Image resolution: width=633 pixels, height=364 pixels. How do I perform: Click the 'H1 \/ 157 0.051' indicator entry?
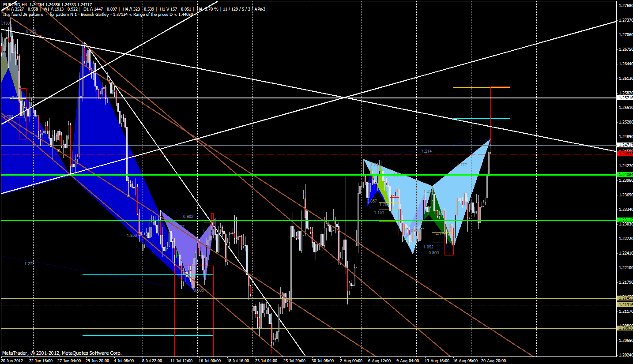click(x=175, y=9)
